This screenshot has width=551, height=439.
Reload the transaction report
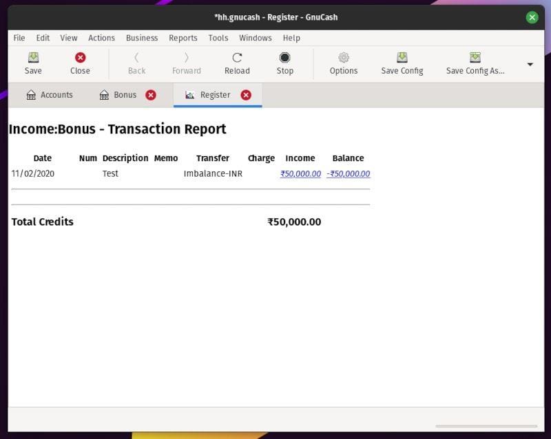[237, 63]
